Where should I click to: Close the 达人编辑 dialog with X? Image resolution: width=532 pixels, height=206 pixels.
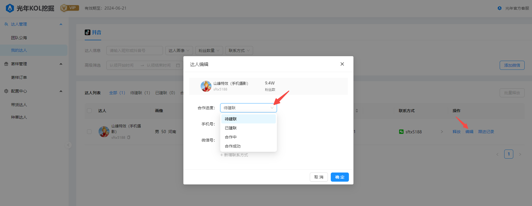(x=342, y=64)
